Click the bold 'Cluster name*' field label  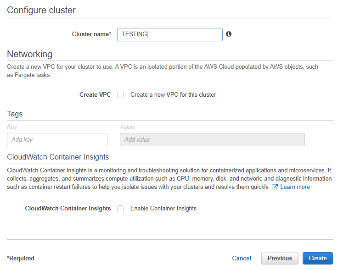tap(91, 34)
